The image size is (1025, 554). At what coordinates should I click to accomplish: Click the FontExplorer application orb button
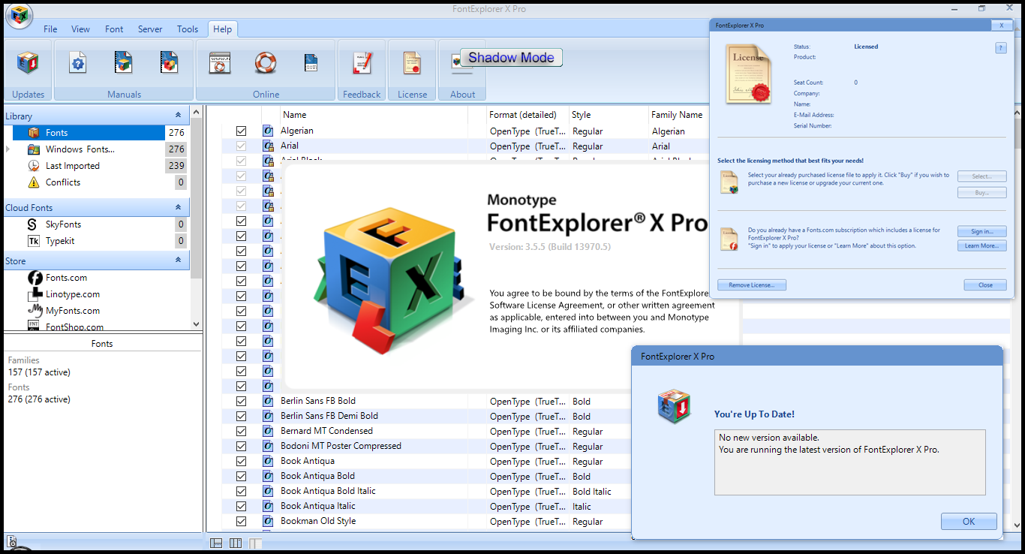[x=19, y=16]
